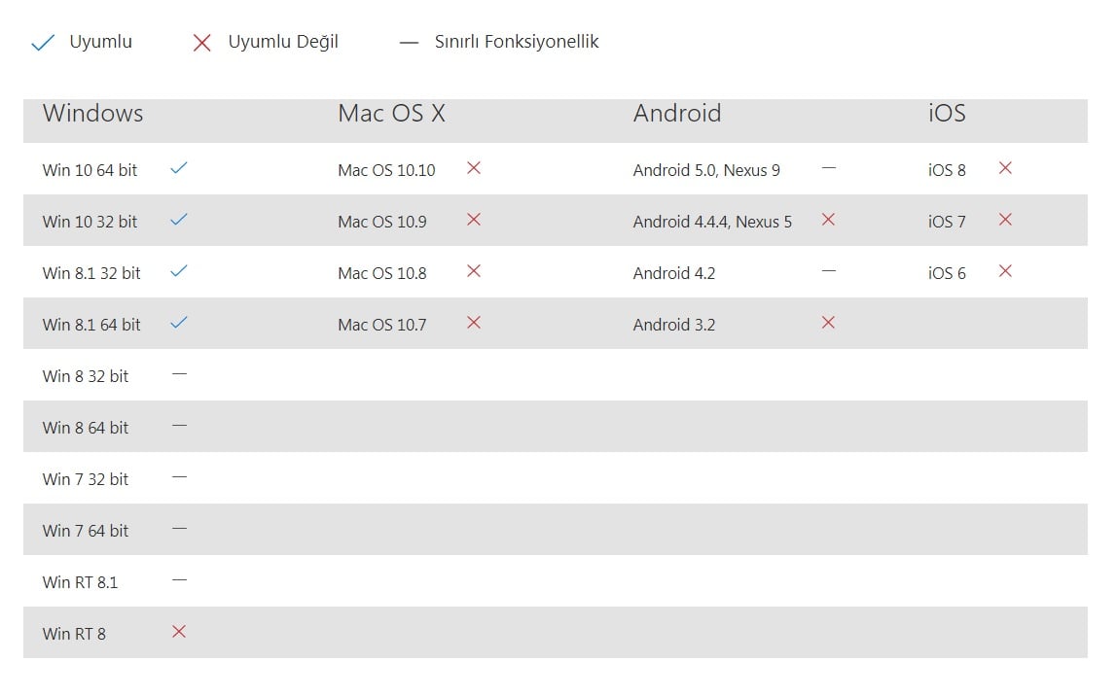Click the dash next to Win 7 64 bit
This screenshot has width=1117, height=696.
tap(179, 528)
